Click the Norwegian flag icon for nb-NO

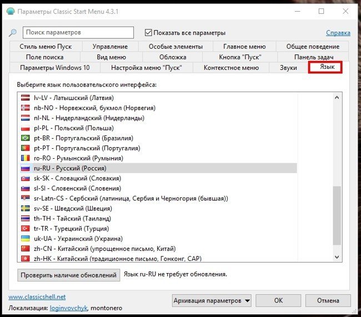pos(26,108)
